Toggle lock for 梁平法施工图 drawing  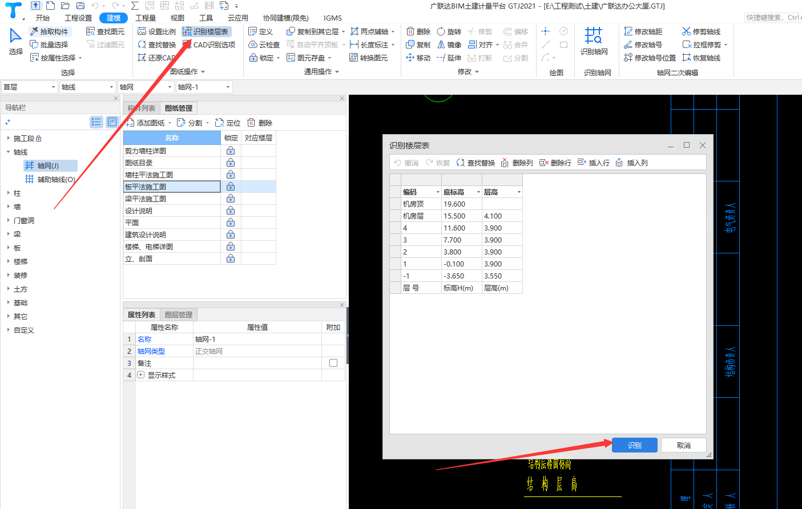tap(231, 199)
